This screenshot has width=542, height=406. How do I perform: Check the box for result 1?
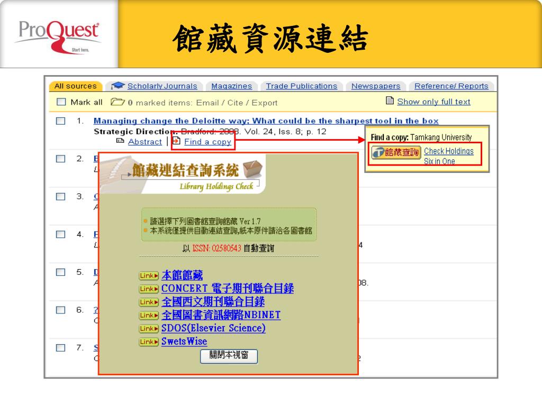(x=60, y=121)
